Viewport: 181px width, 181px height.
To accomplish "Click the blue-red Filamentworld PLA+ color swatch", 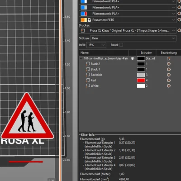I will coord(84,14).
